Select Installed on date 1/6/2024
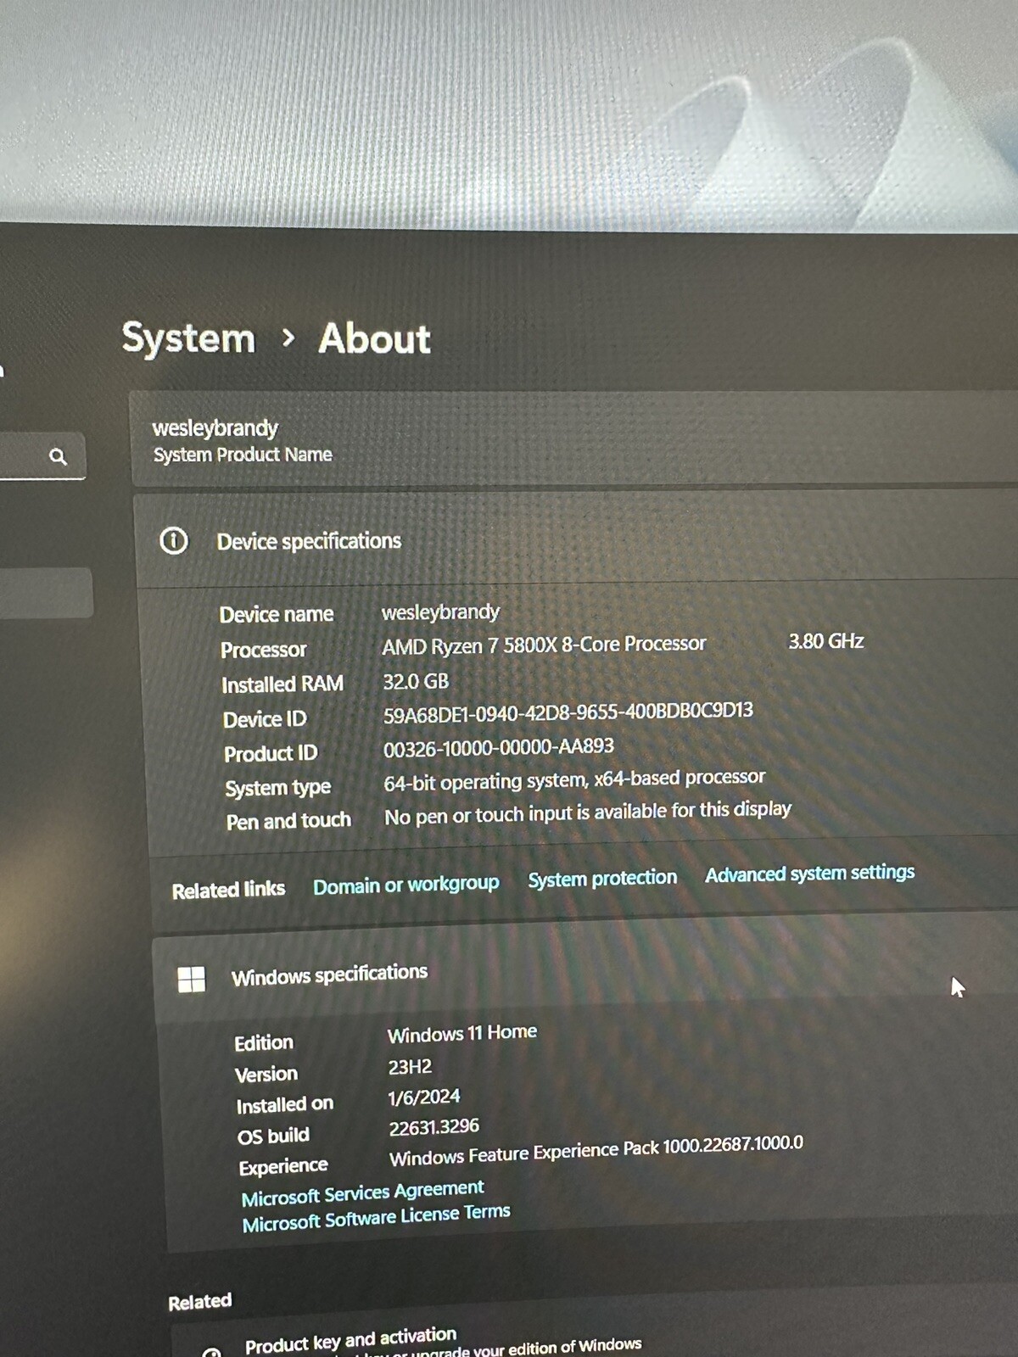This screenshot has width=1018, height=1357. click(423, 1097)
